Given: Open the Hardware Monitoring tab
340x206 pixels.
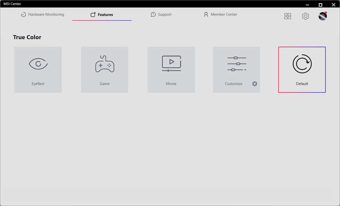Looking at the screenshot, I should [42, 15].
